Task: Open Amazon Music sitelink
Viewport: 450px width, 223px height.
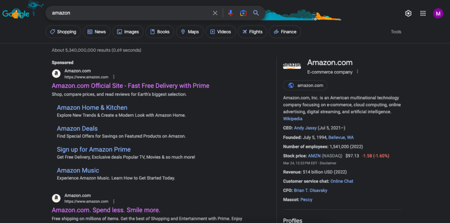Action: [x=78, y=171]
